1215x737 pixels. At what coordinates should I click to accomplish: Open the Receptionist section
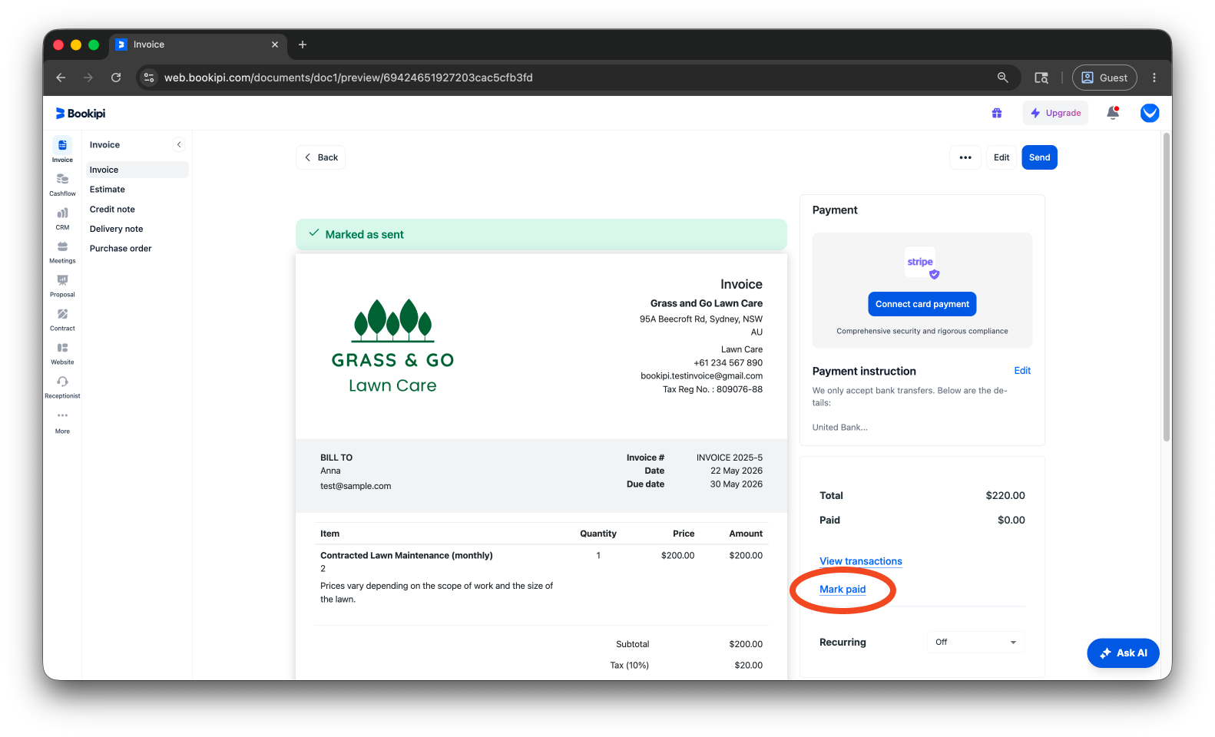[62, 387]
